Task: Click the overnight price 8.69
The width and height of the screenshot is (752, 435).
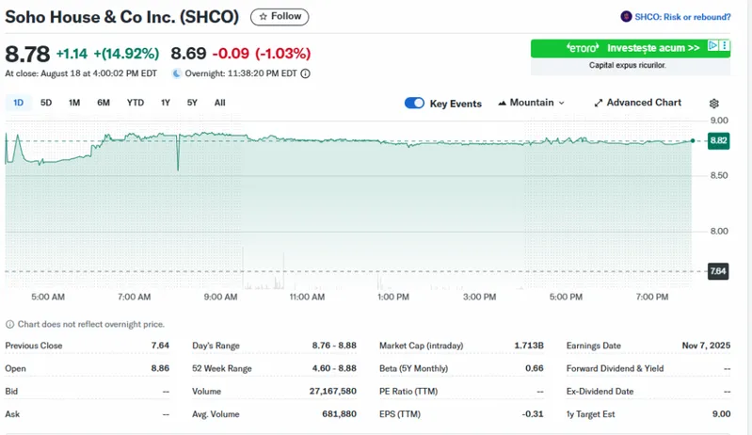Action: pyautogui.click(x=188, y=54)
